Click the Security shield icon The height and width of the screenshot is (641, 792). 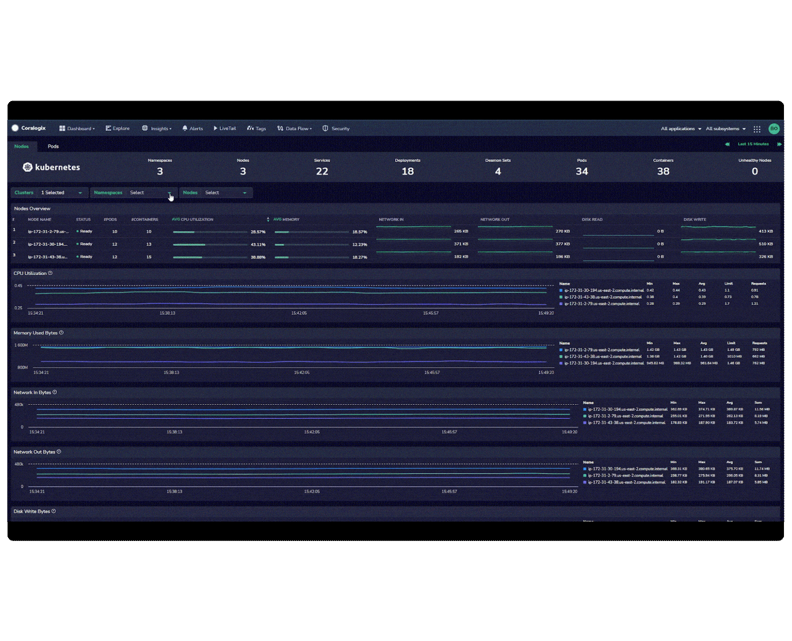coord(325,128)
